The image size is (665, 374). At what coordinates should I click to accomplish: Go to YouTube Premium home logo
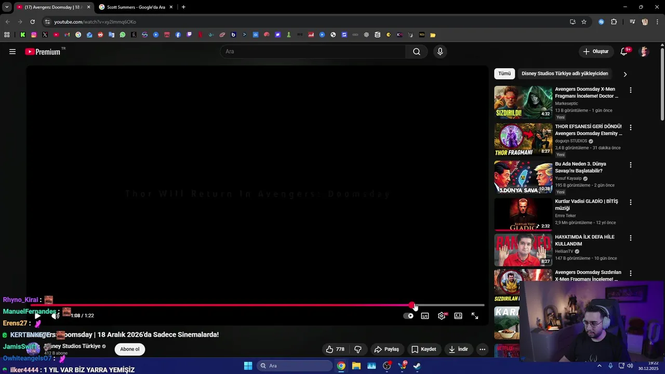pos(43,51)
